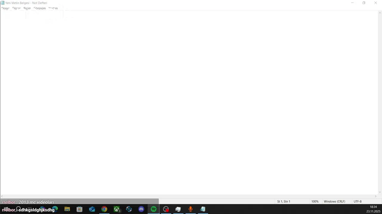Open Outlook from the taskbar
Image resolution: width=382 pixels, height=214 pixels.
click(92, 209)
